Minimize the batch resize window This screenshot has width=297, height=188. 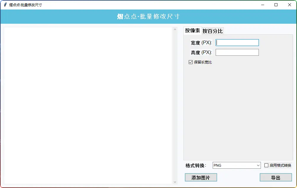click(262, 5)
